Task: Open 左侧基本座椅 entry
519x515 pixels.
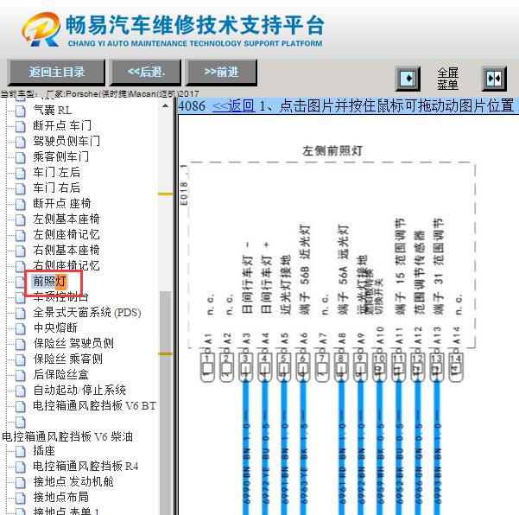Action: click(66, 219)
